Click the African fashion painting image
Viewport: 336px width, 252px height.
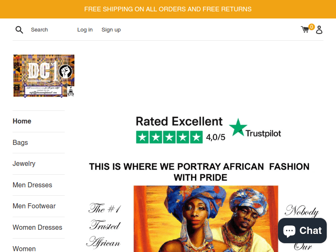[x=206, y=219]
